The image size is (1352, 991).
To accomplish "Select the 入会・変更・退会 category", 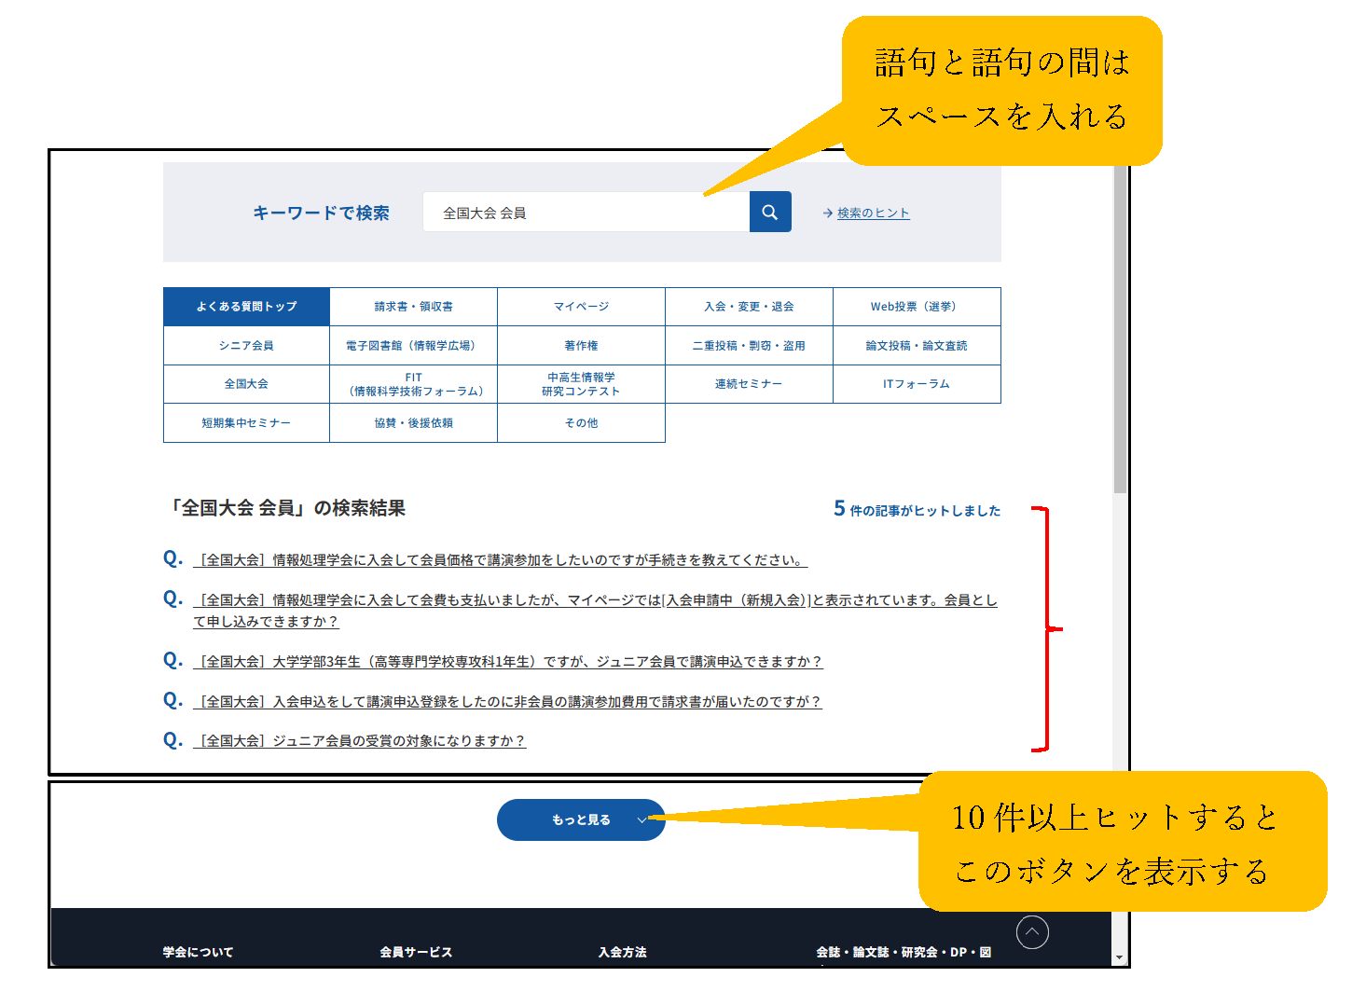I will point(749,307).
